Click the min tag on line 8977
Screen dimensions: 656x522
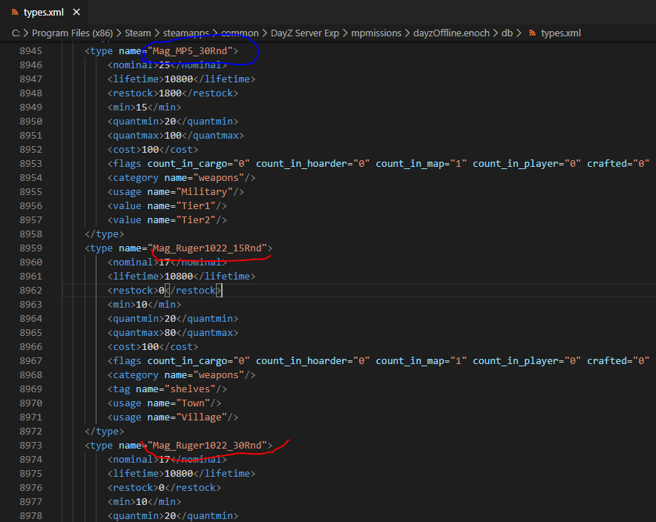[145, 502]
